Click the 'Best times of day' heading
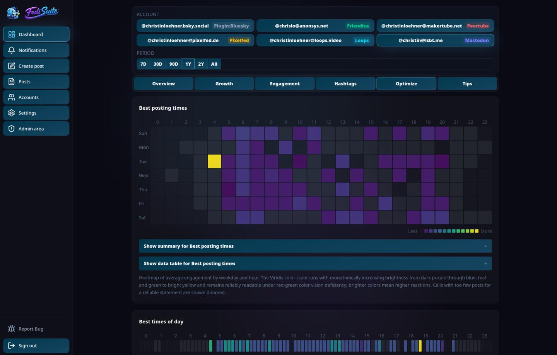The width and height of the screenshot is (557, 355). pyautogui.click(x=161, y=322)
